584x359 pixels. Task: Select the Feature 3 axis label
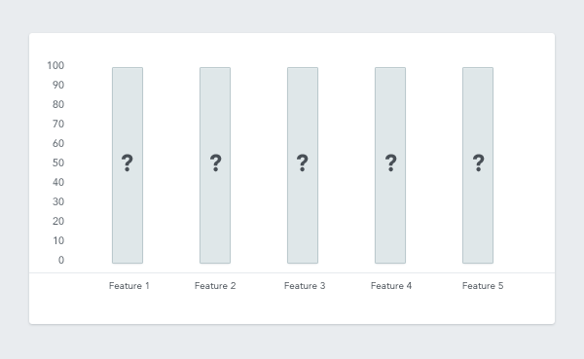pos(305,286)
